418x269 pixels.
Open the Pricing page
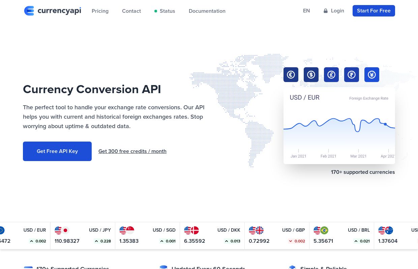click(100, 11)
